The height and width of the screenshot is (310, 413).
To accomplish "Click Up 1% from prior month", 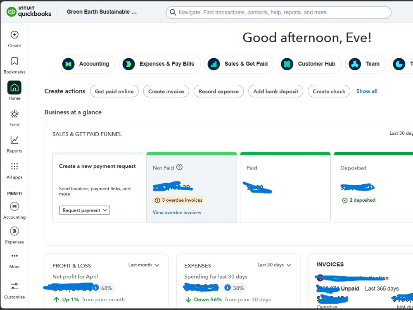I will click(89, 299).
